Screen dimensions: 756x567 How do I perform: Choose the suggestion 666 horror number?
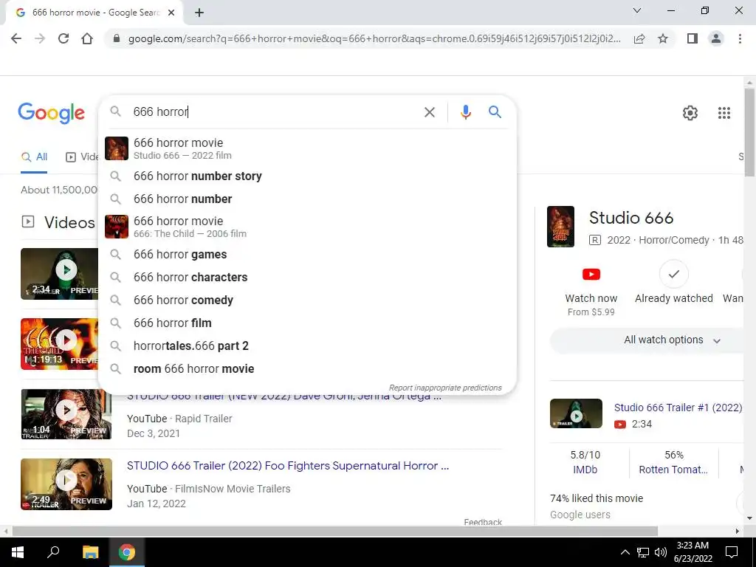tap(307, 199)
